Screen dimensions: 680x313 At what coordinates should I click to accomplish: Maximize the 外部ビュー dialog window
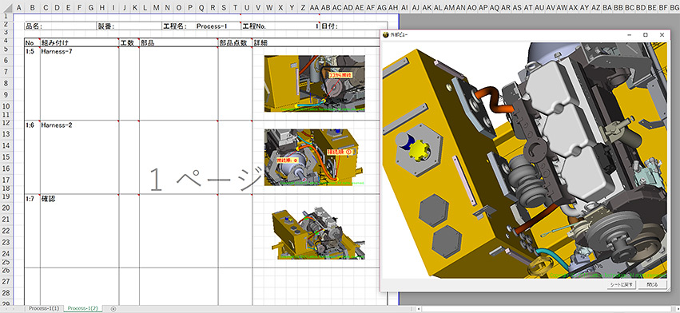646,34
